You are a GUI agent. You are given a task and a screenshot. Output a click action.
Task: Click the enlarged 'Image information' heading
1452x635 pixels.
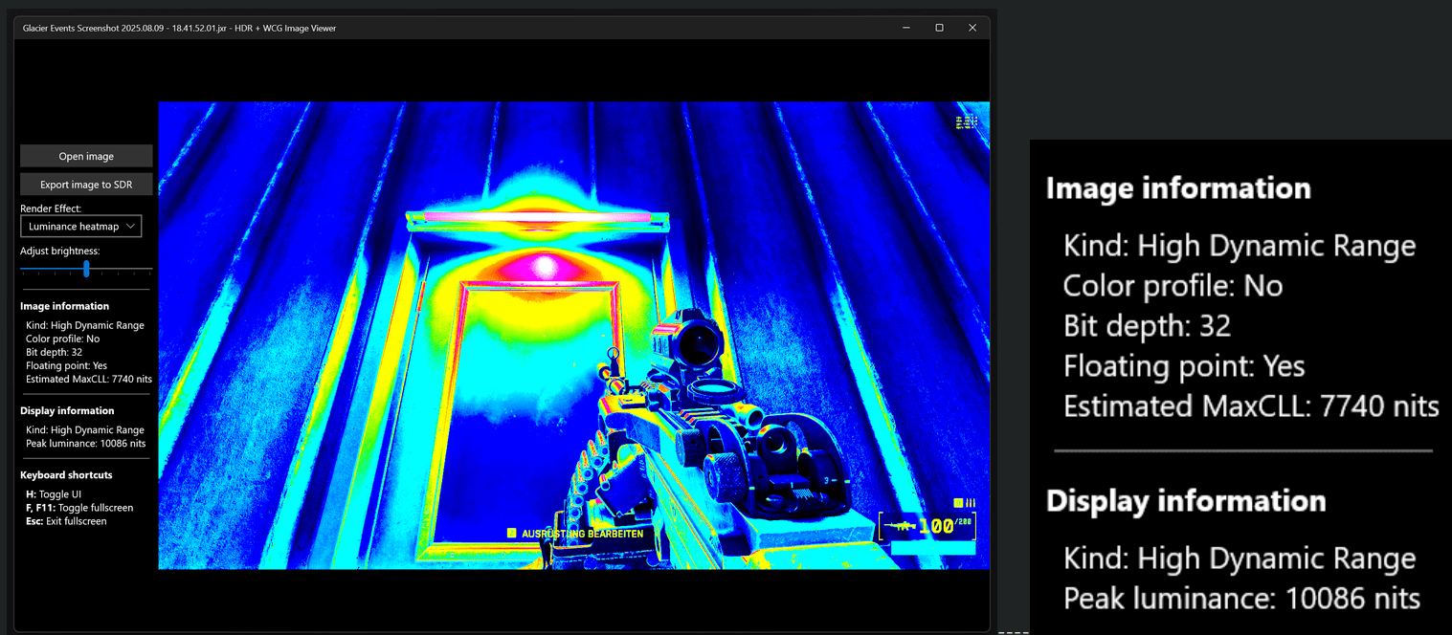pyautogui.click(x=1178, y=187)
